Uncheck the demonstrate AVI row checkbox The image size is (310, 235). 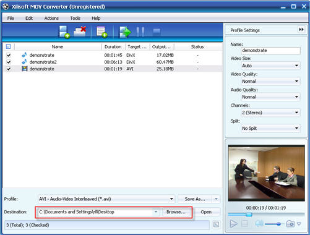pyautogui.click(x=9, y=69)
